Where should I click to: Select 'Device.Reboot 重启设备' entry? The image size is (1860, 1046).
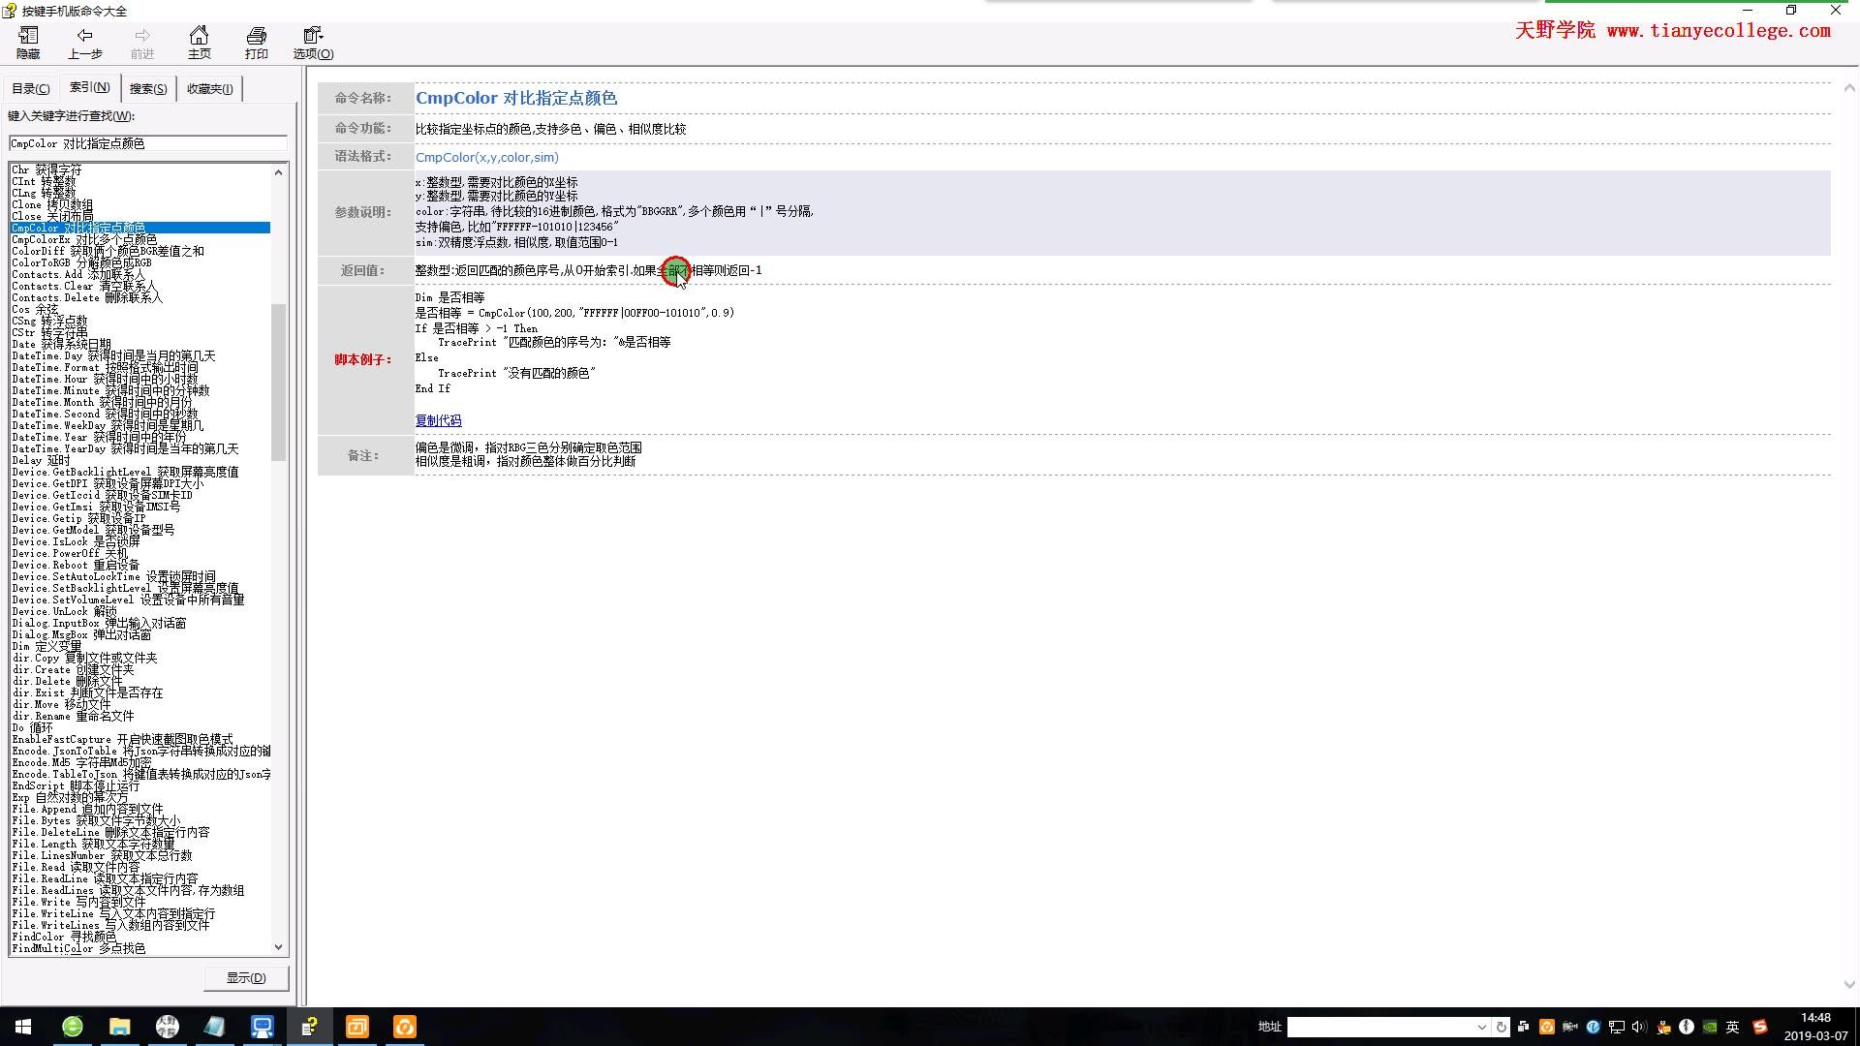(x=76, y=565)
